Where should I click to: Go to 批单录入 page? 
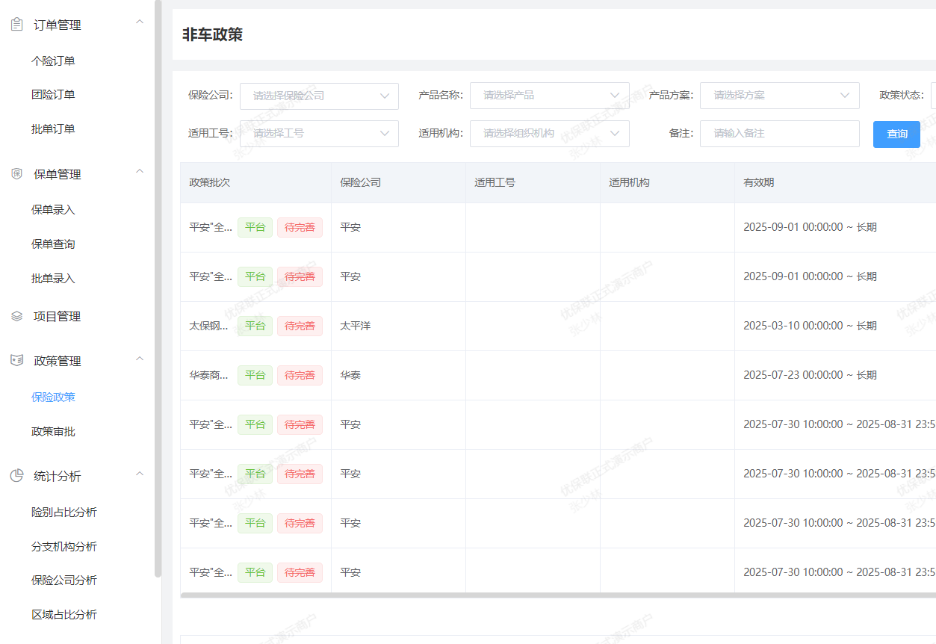tap(53, 279)
